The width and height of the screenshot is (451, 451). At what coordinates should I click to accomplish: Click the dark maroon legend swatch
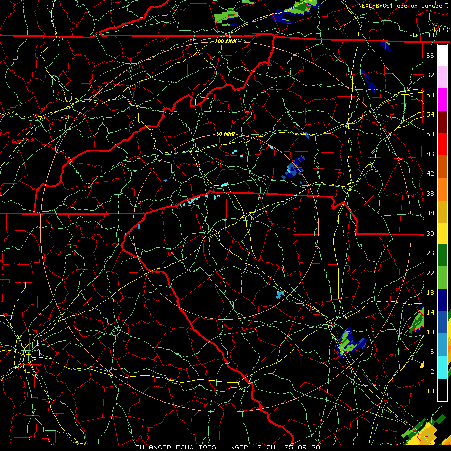point(442,122)
